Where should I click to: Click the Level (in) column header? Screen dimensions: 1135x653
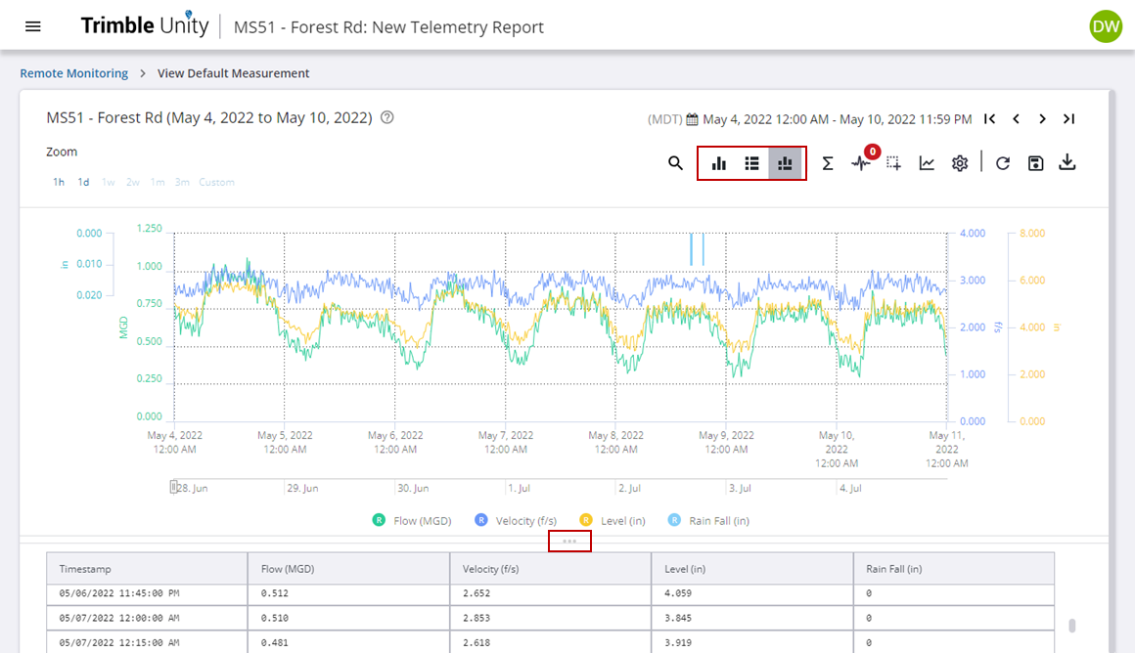click(x=752, y=569)
